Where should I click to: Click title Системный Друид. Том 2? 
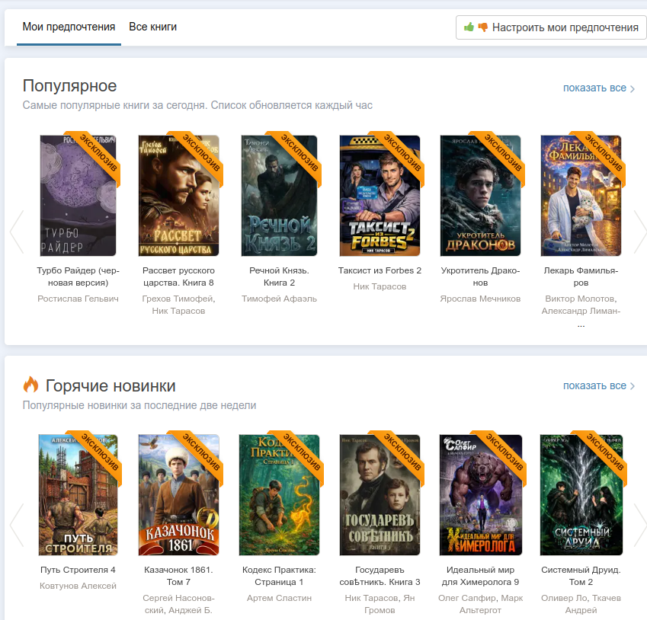click(x=581, y=576)
